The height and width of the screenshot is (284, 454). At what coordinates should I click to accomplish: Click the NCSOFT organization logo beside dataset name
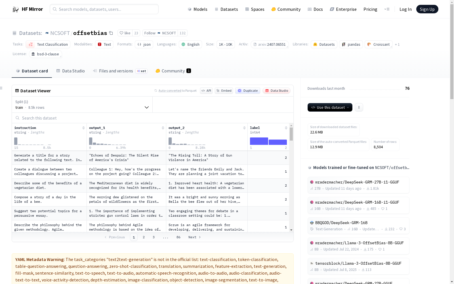tap(47, 33)
